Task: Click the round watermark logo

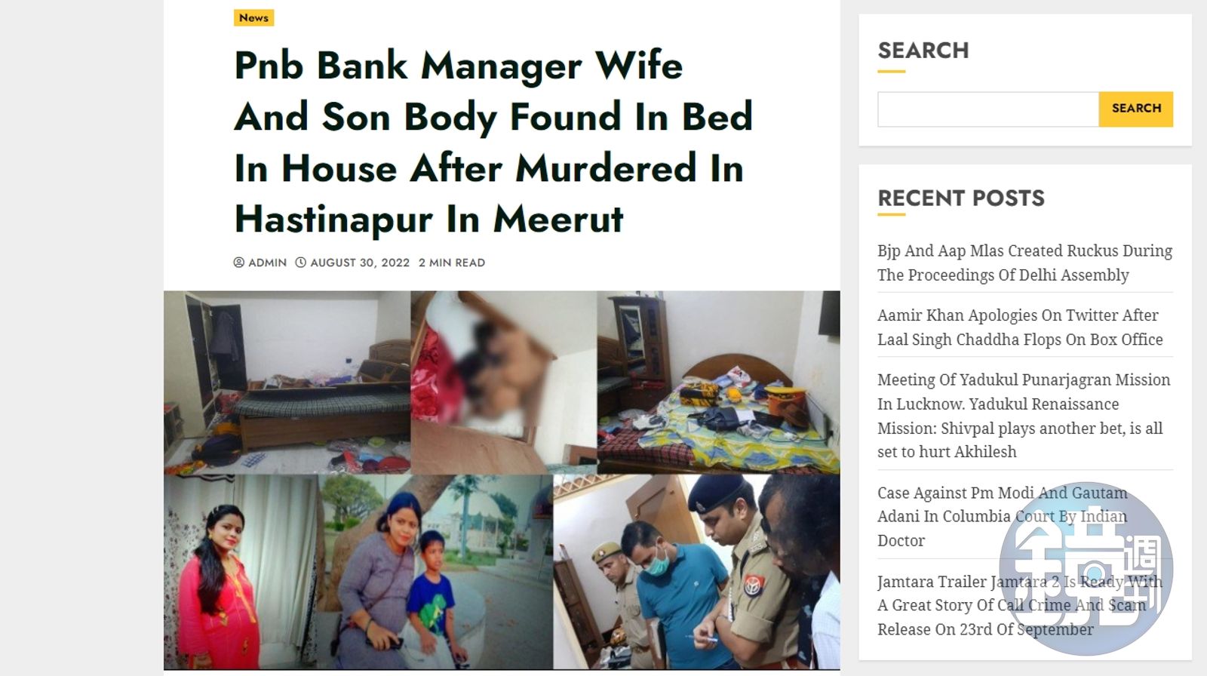Action: coord(1086,569)
